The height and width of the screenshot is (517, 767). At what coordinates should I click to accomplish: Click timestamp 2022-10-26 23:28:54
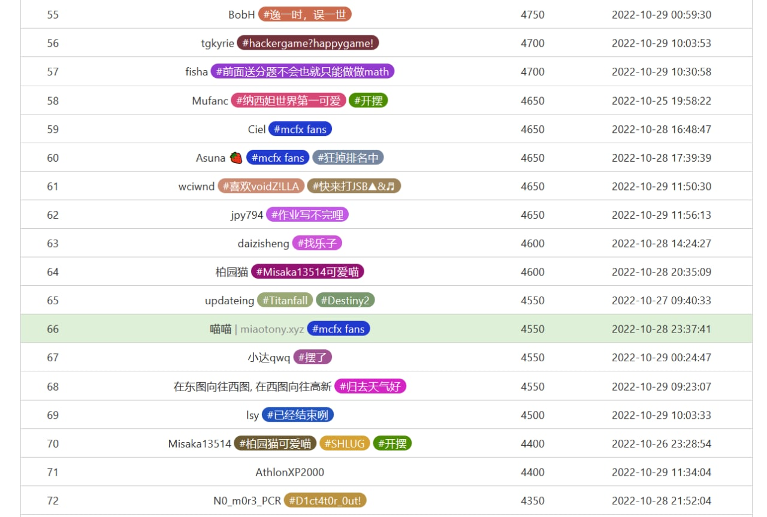coord(662,444)
